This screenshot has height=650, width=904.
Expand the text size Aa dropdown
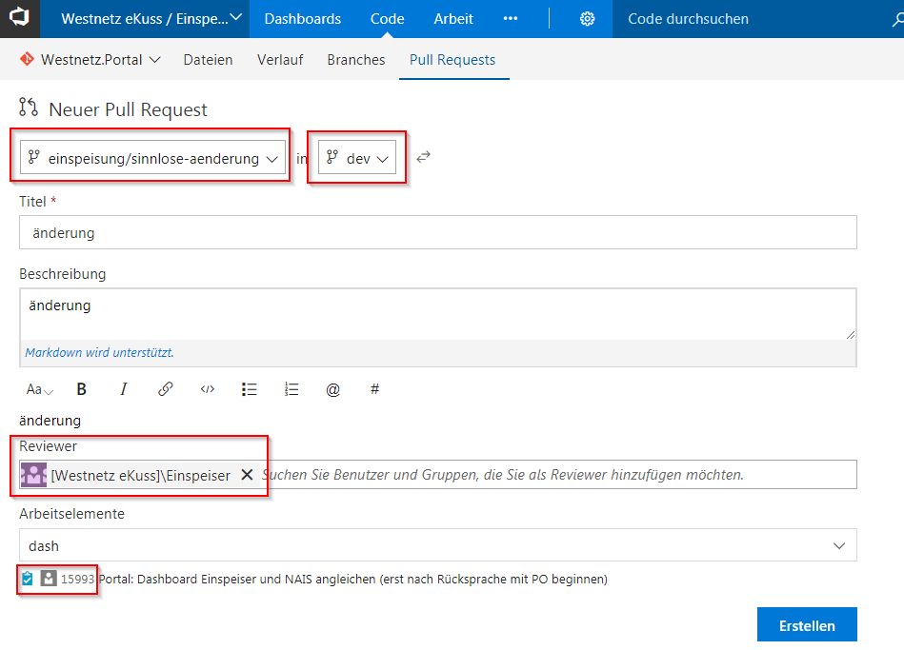point(39,389)
